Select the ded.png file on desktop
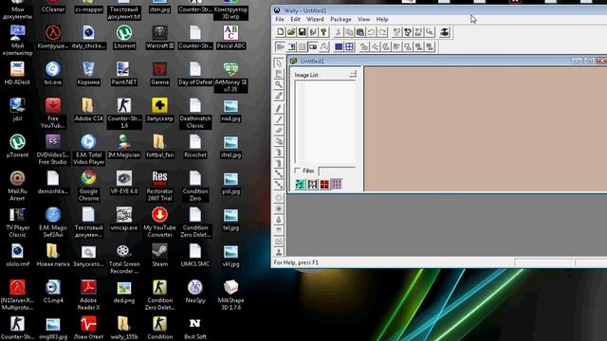 point(124,292)
